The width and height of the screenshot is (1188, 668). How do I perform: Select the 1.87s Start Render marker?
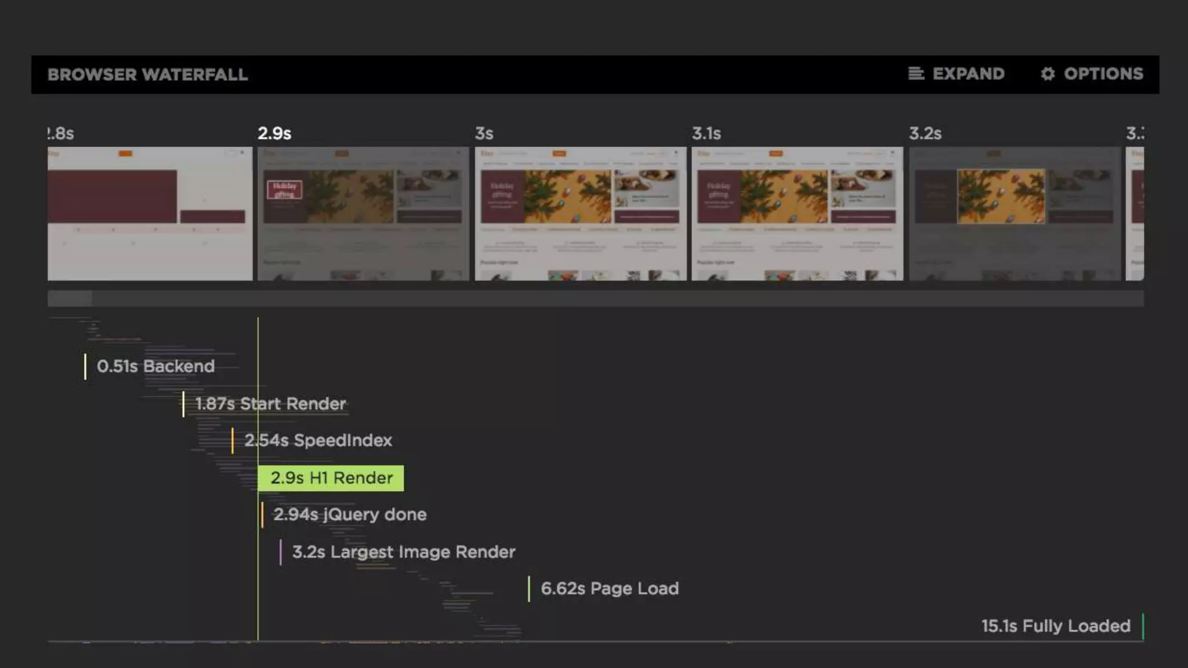coord(270,404)
